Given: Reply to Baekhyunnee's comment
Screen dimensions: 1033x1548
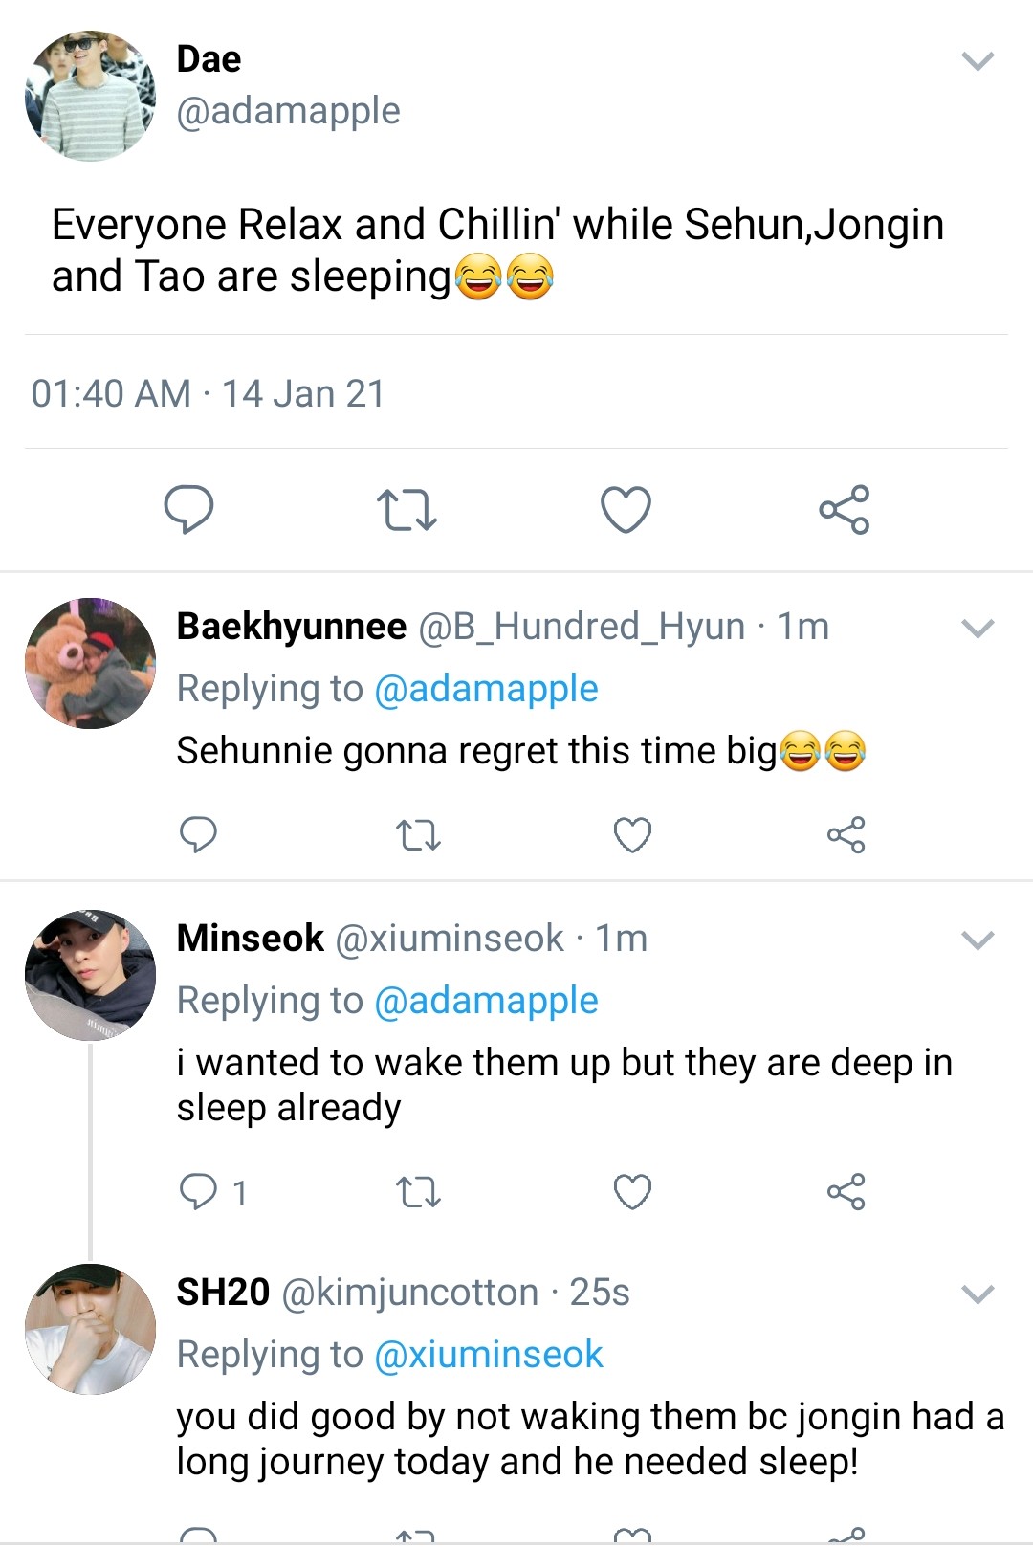Looking at the screenshot, I should (198, 835).
